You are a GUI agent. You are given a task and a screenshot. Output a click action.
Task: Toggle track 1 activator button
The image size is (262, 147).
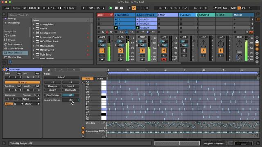[102, 51]
